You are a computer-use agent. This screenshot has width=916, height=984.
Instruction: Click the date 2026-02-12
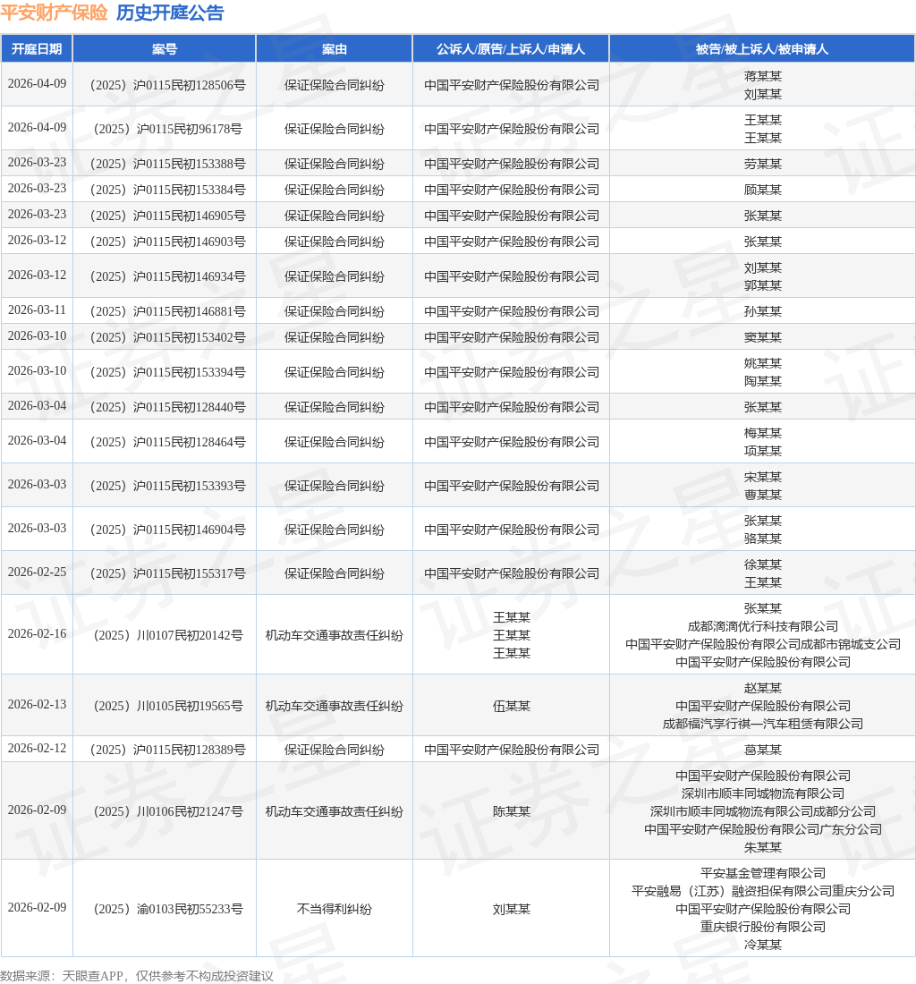click(37, 748)
